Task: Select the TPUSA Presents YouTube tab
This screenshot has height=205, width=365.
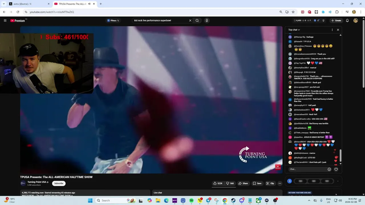Action: [x=72, y=4]
